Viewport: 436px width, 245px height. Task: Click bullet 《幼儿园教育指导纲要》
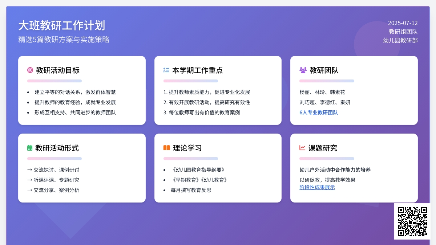[x=198, y=170]
